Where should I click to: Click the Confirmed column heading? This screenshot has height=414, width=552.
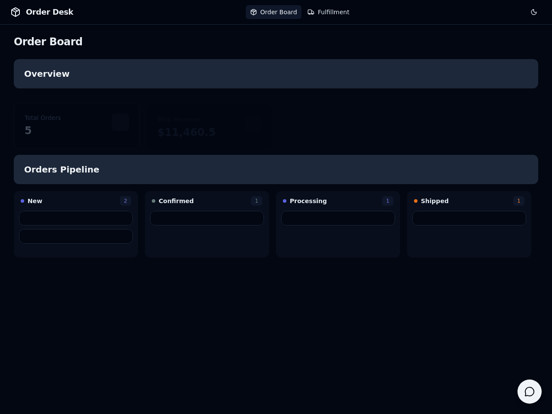176,201
